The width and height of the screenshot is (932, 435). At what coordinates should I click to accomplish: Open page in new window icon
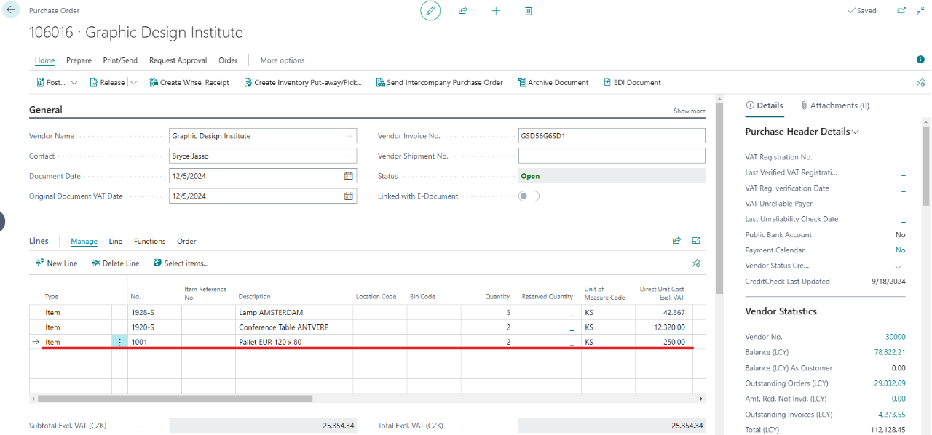[x=901, y=11]
